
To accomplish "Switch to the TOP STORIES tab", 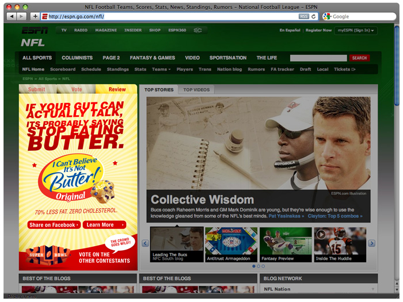I will pyautogui.click(x=159, y=90).
